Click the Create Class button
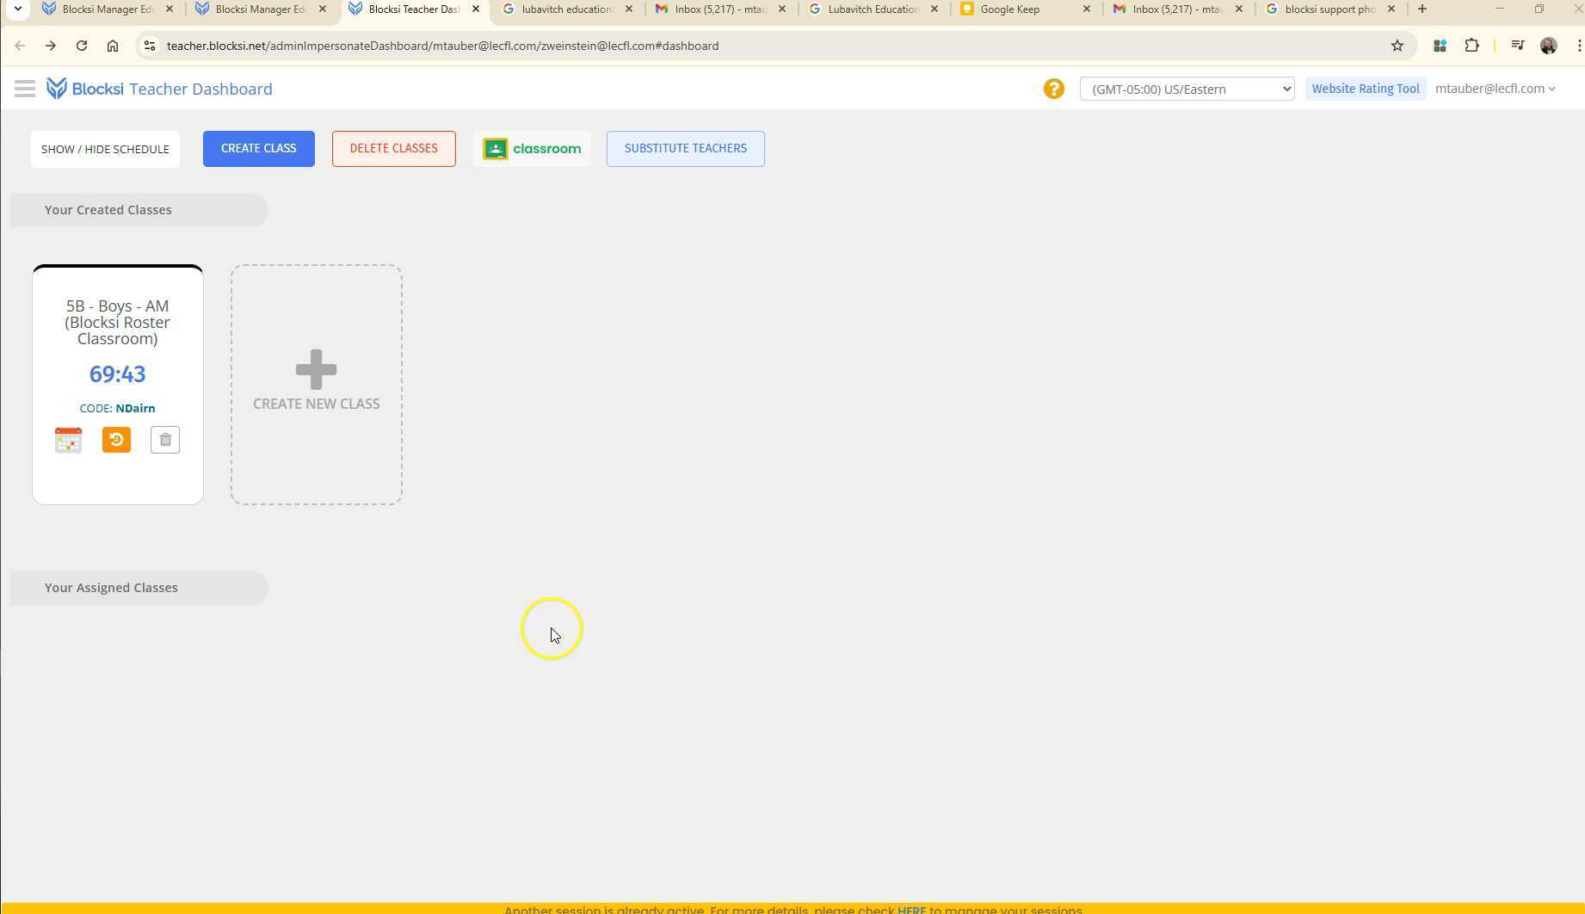1585x914 pixels. click(x=258, y=149)
